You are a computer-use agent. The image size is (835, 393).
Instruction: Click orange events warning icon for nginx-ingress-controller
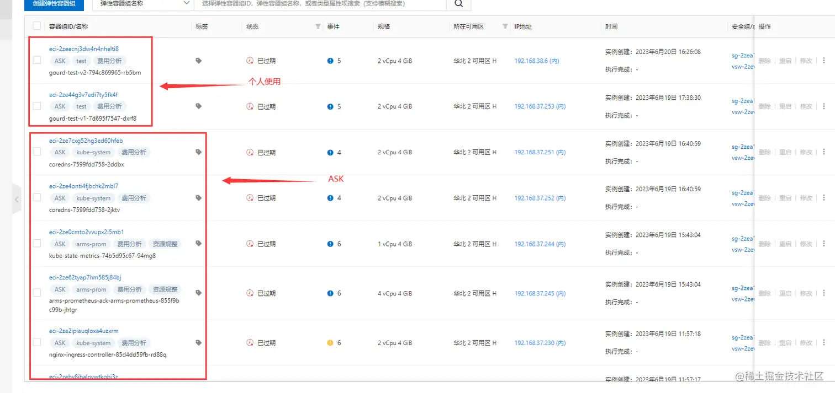click(x=330, y=343)
